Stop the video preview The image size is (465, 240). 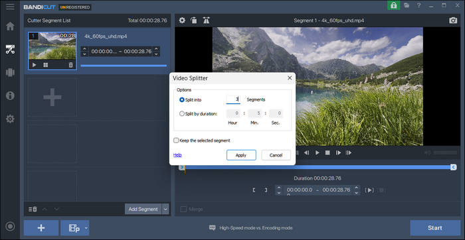(327, 152)
